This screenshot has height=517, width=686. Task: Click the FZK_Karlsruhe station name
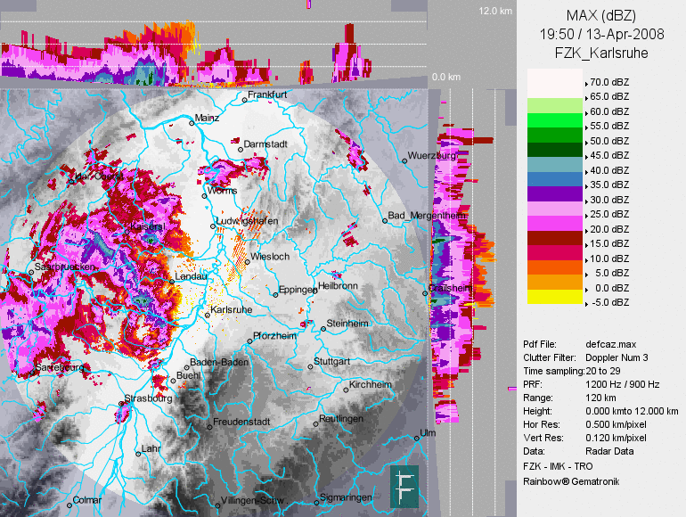pos(600,53)
